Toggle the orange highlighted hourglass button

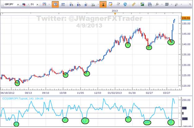coord(103,5)
